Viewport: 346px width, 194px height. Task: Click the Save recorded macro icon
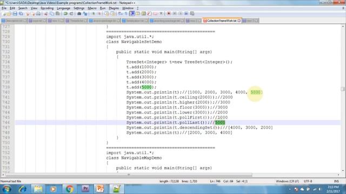coord(192,13)
